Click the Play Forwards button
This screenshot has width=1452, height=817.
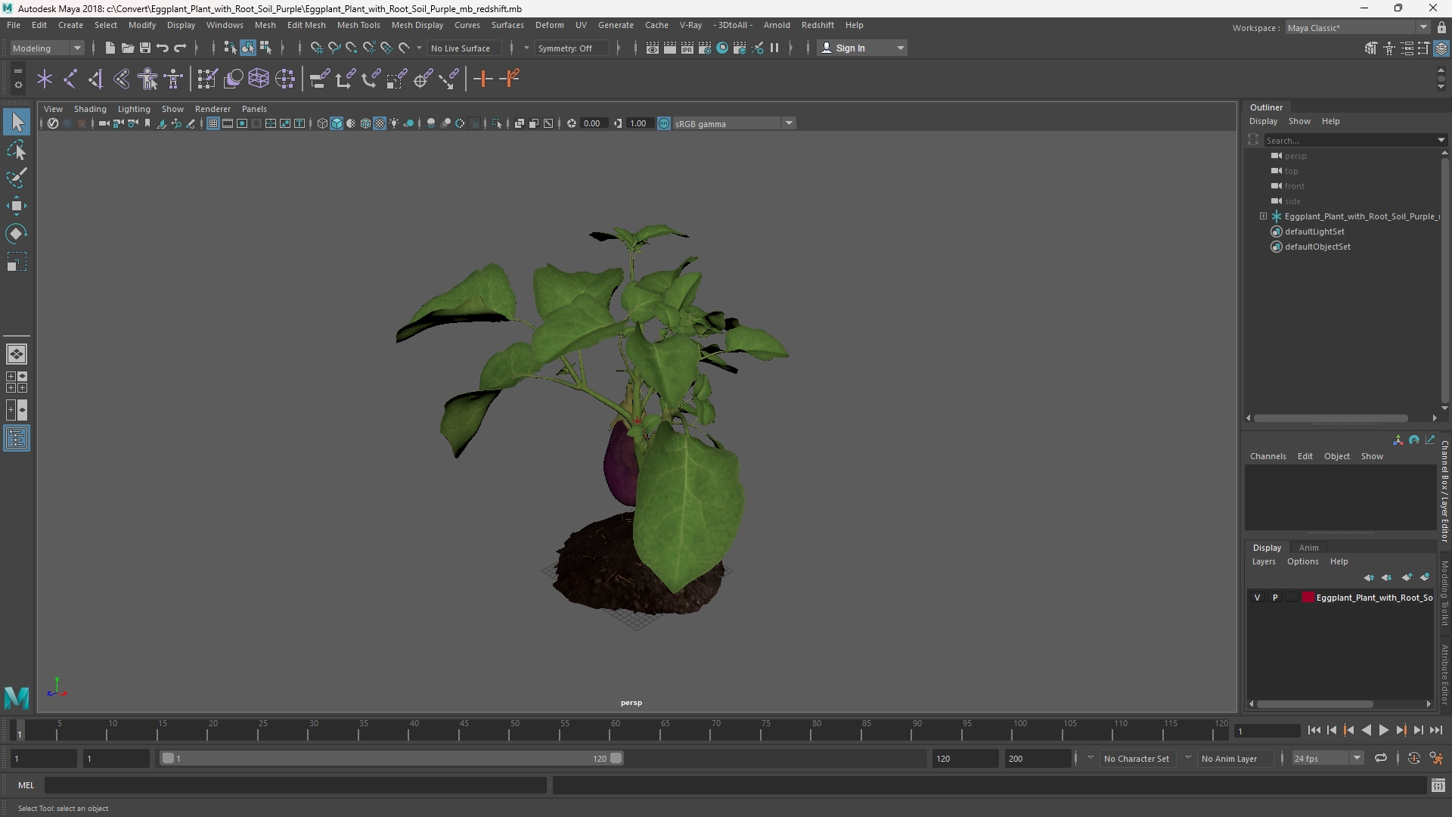[x=1383, y=730]
